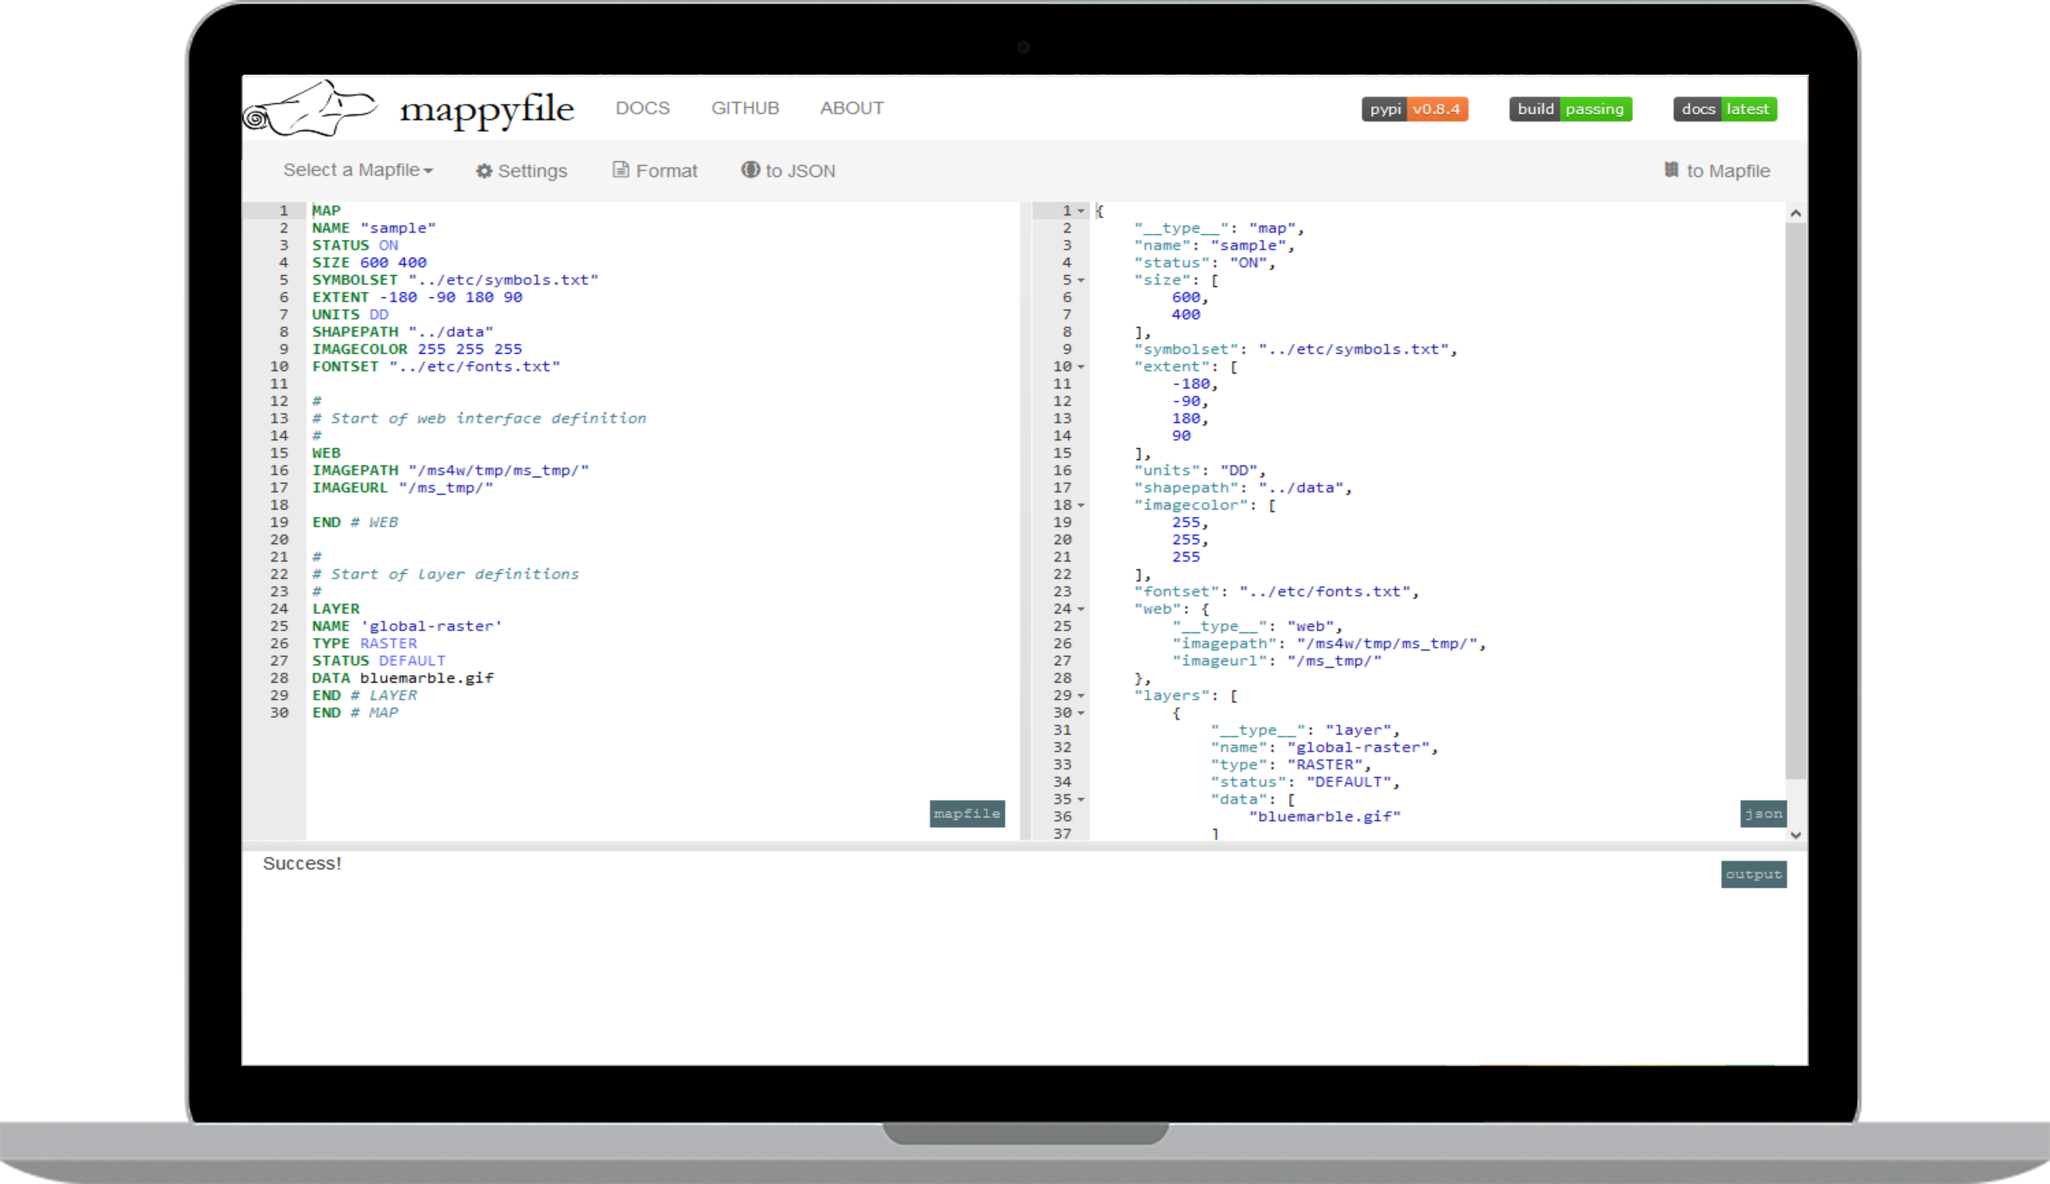Viewport: 2050px width, 1184px height.
Task: Click the to JSON brain icon
Action: [x=750, y=169]
